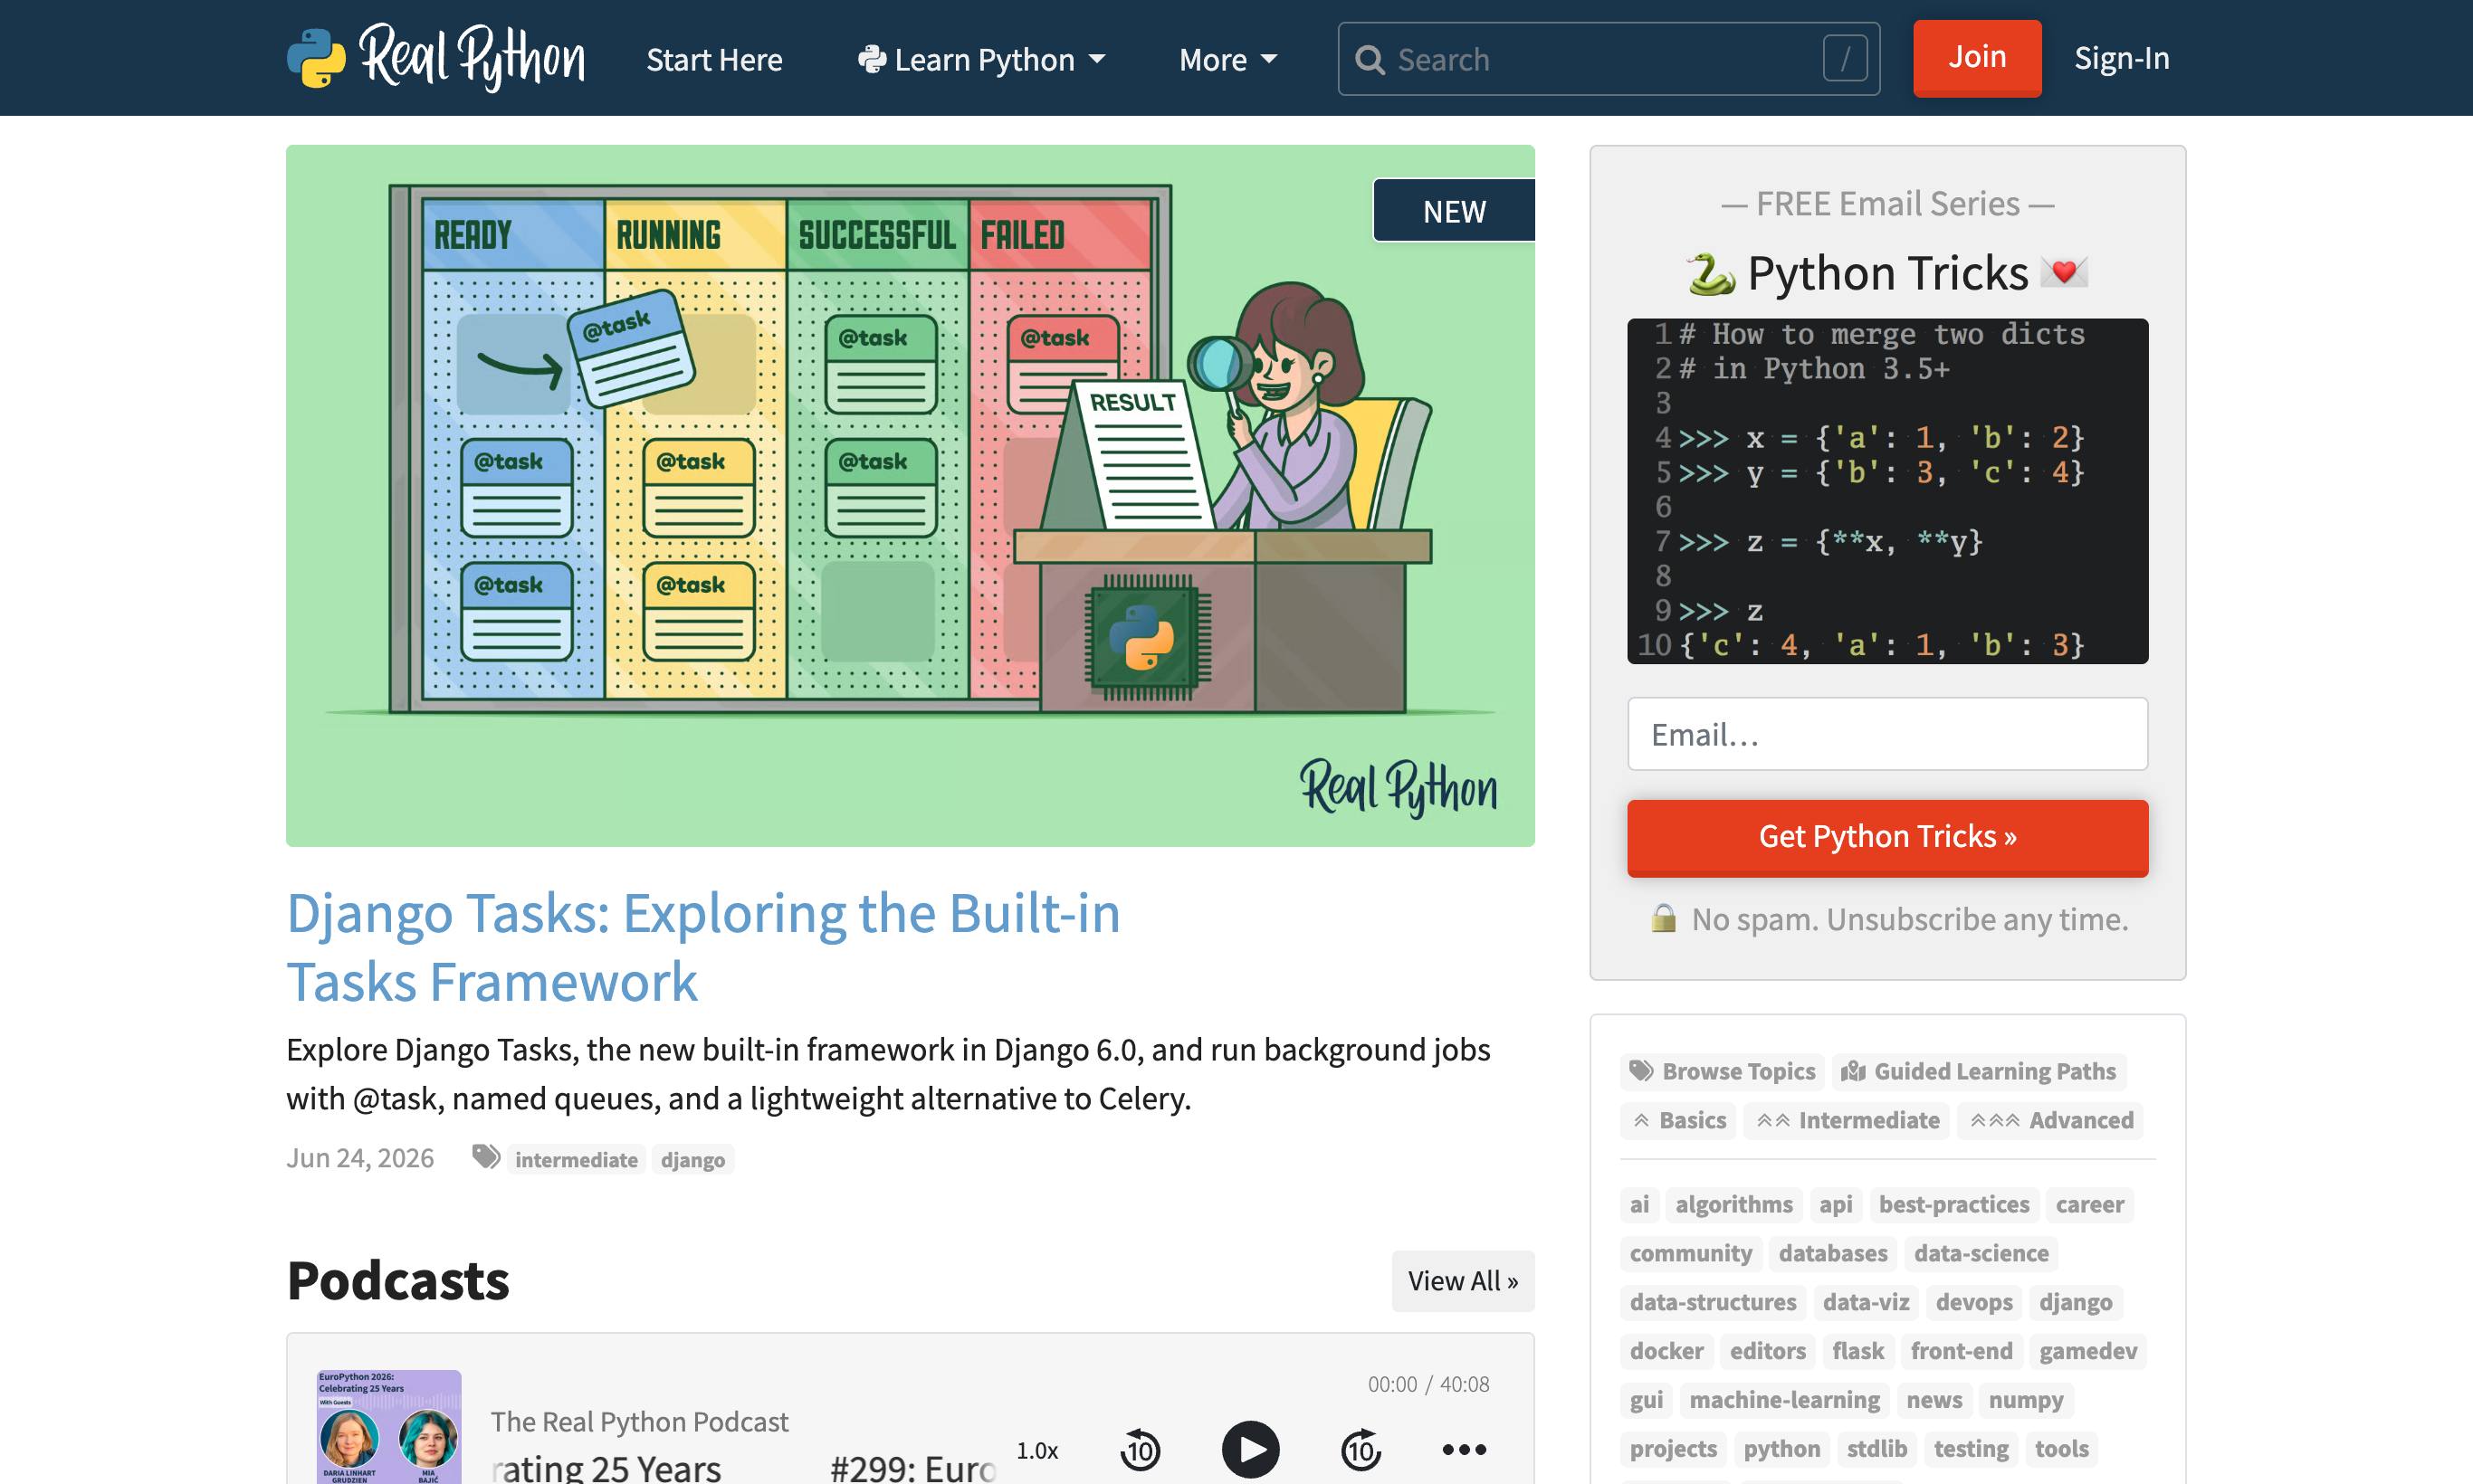
Task: Select the Intermediate level filter in sidebar
Action: (1847, 1120)
